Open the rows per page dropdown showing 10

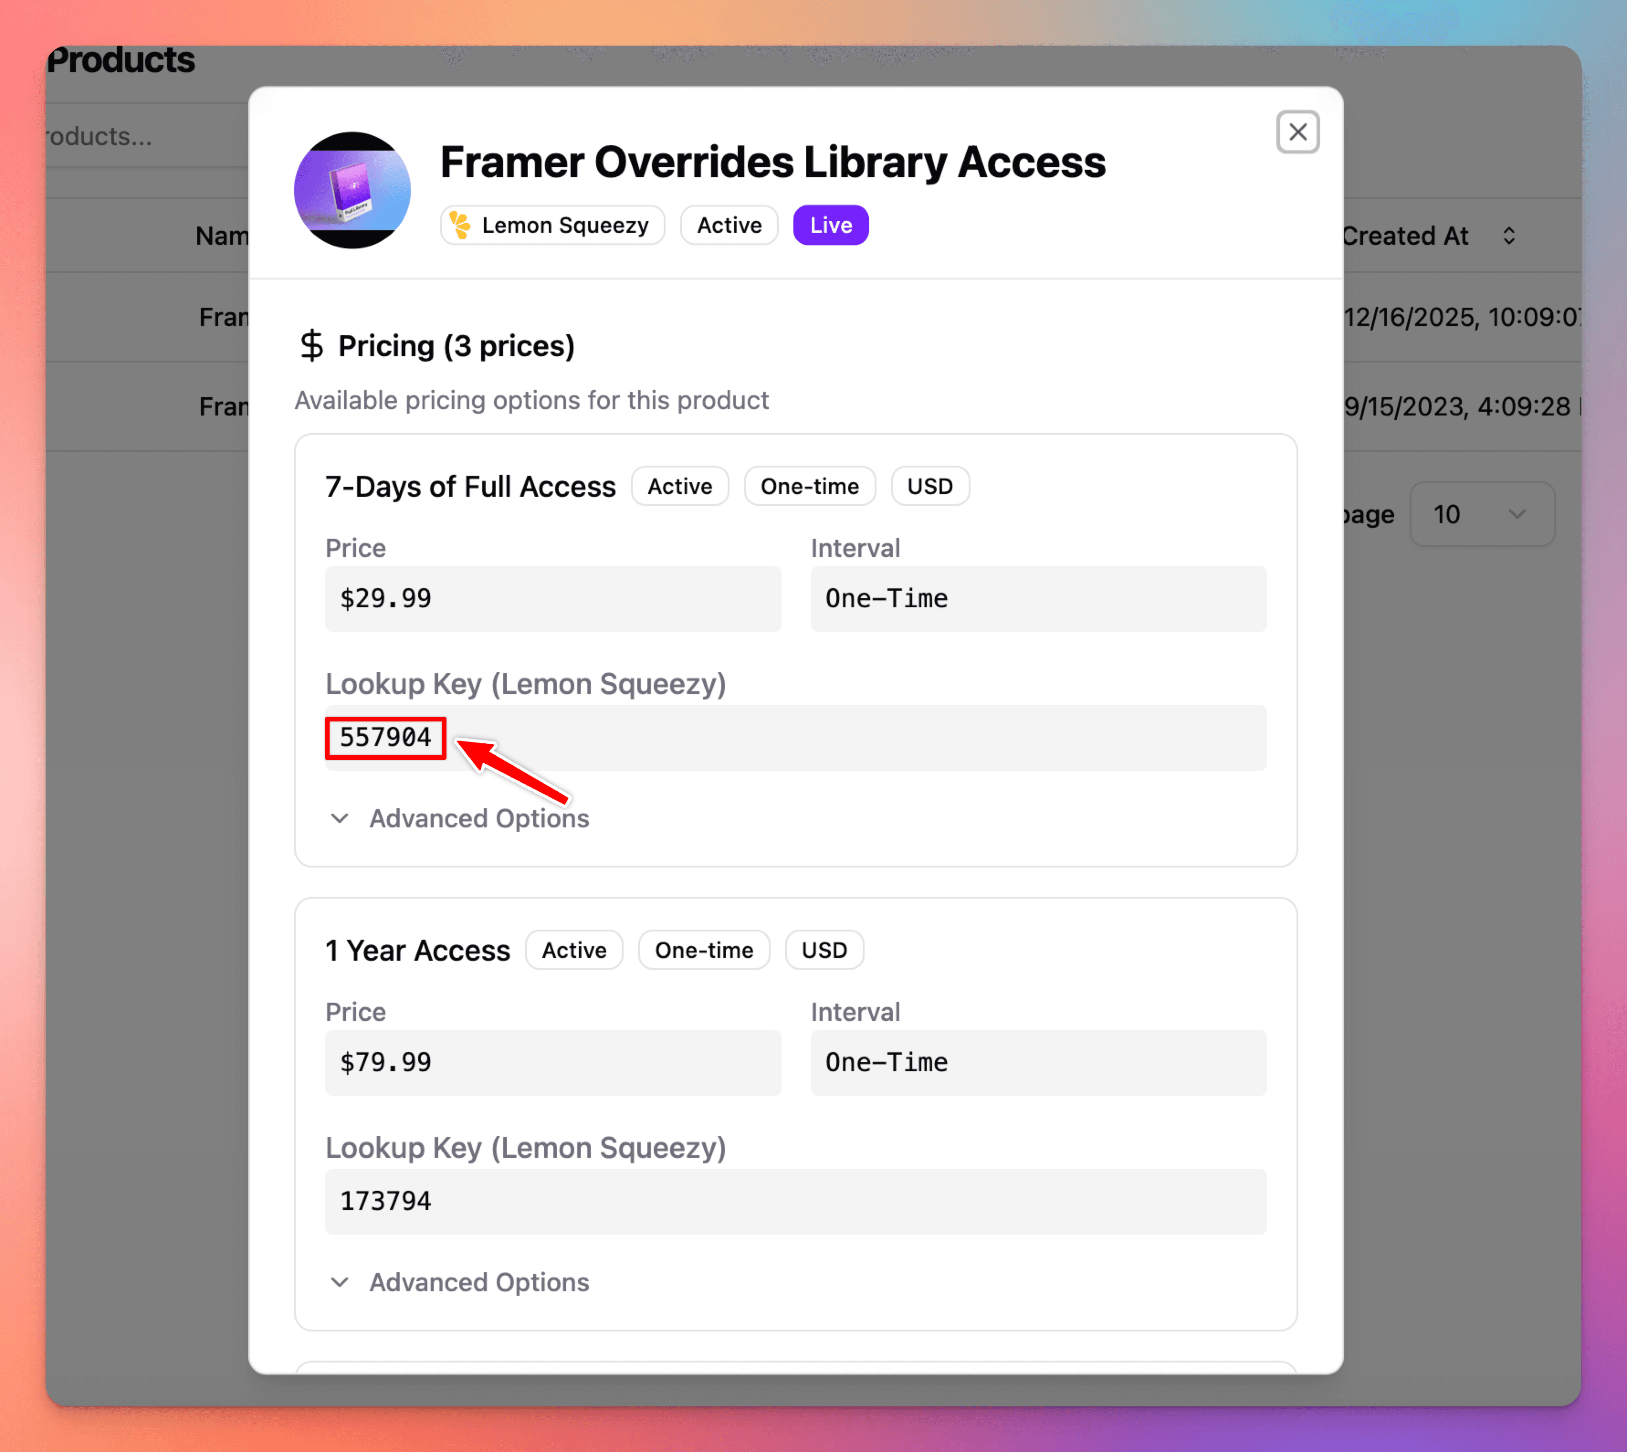(1482, 515)
